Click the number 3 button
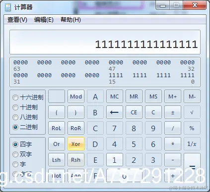 pyautogui.click(x=153, y=160)
